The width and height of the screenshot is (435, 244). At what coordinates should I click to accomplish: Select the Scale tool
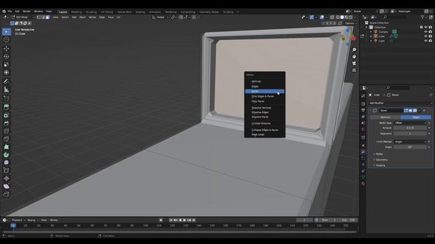click(6, 64)
